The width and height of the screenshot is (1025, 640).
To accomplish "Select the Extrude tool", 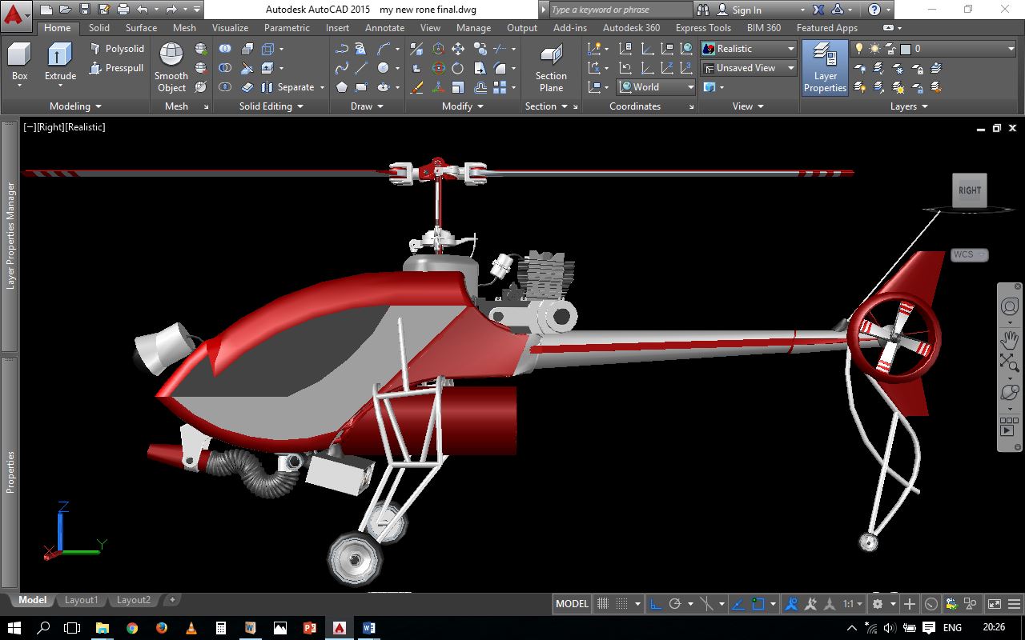I will coord(60,63).
